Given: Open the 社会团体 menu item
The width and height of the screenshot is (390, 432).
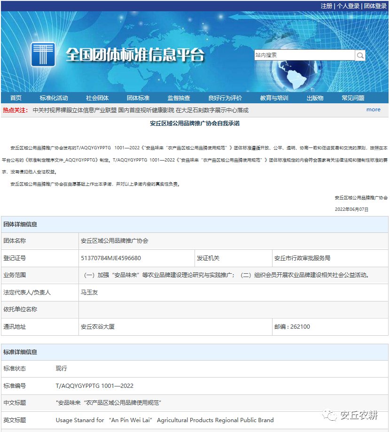Looking at the screenshot, I should [97, 98].
